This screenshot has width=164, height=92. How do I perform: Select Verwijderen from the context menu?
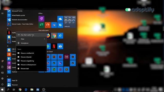[x=31, y=43]
